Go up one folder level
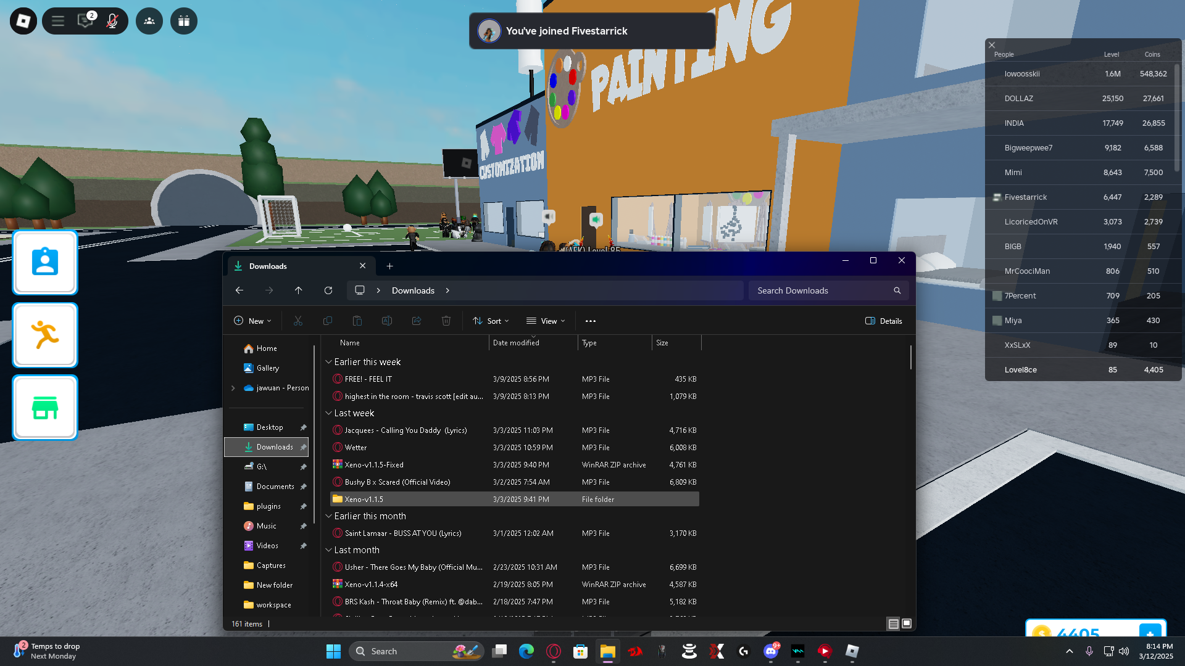The image size is (1185, 666). click(299, 290)
